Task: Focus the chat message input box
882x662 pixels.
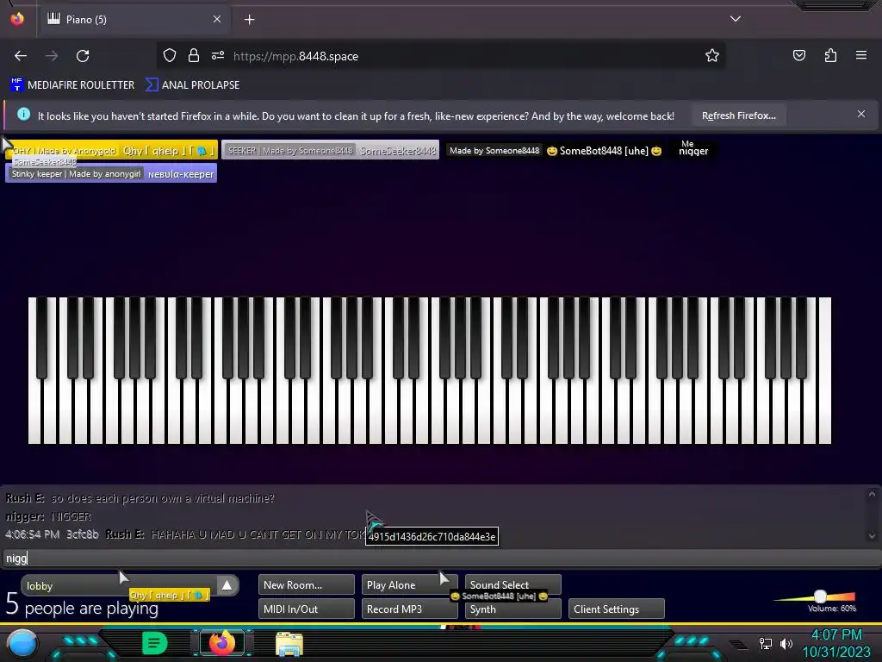Action: 441,559
